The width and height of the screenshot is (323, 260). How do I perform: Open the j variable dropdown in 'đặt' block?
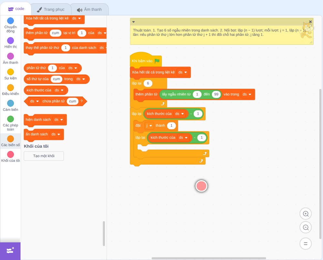click(149, 125)
